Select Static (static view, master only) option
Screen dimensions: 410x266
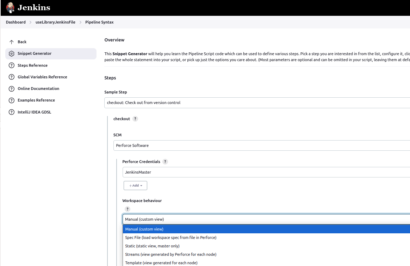pos(152,246)
